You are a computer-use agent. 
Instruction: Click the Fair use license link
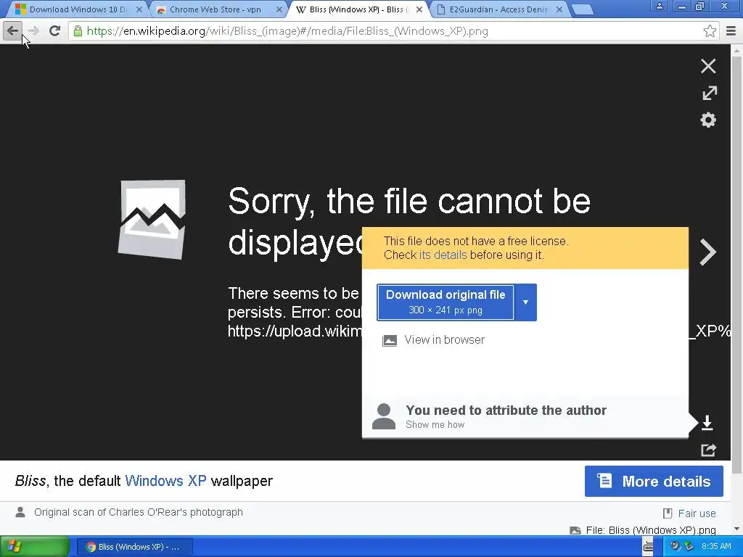click(697, 513)
